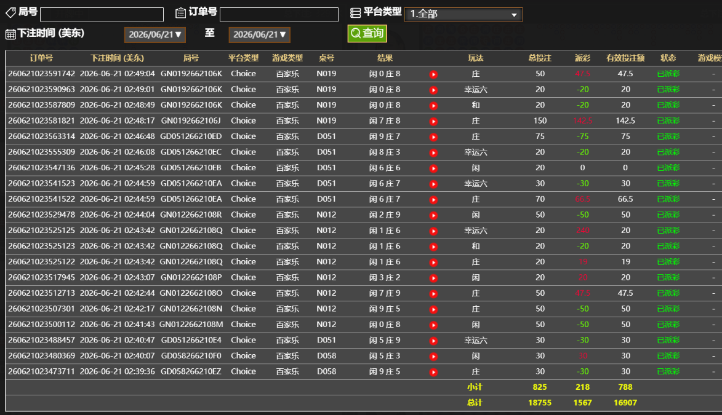Click the tag icon beside 局号
This screenshot has width=722, height=415.
(10, 12)
